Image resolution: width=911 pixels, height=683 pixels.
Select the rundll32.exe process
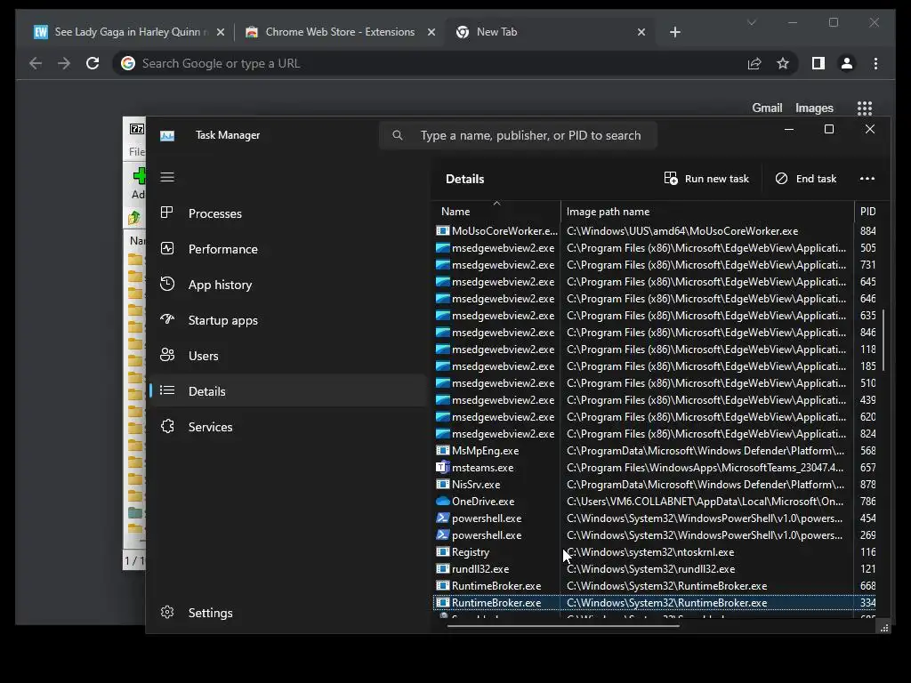655,569
